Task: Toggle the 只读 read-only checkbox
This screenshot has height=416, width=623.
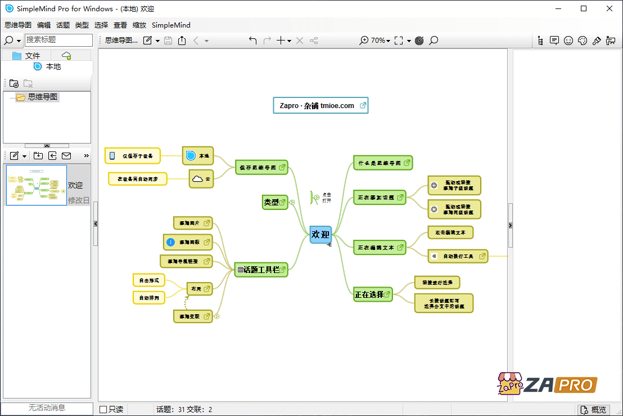Action: 103,409
